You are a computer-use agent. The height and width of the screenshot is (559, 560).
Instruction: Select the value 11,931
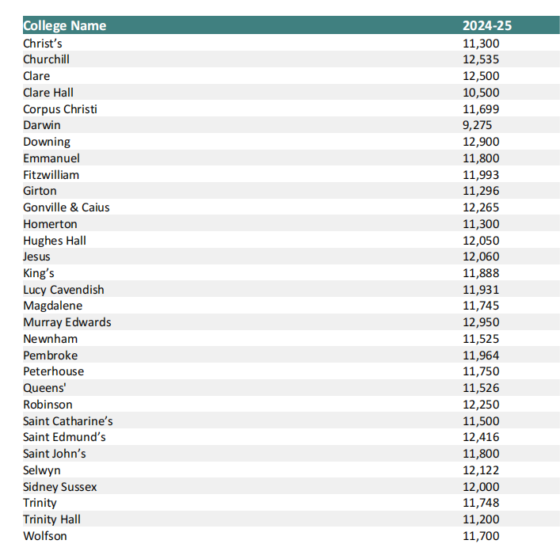coord(481,290)
